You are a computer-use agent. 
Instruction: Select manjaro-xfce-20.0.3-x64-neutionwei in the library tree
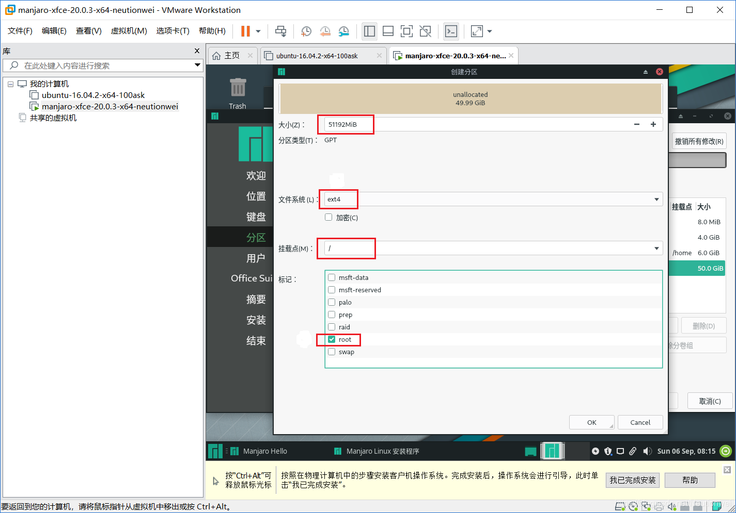(110, 106)
